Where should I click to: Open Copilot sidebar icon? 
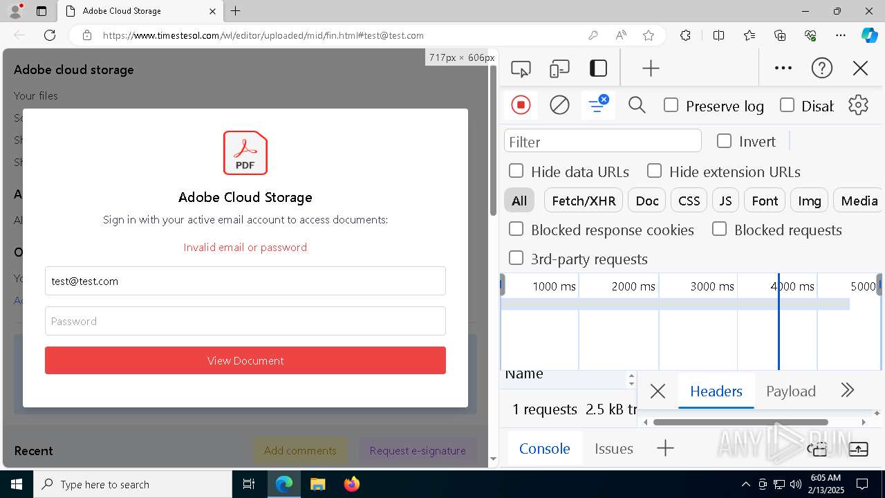[x=870, y=35]
